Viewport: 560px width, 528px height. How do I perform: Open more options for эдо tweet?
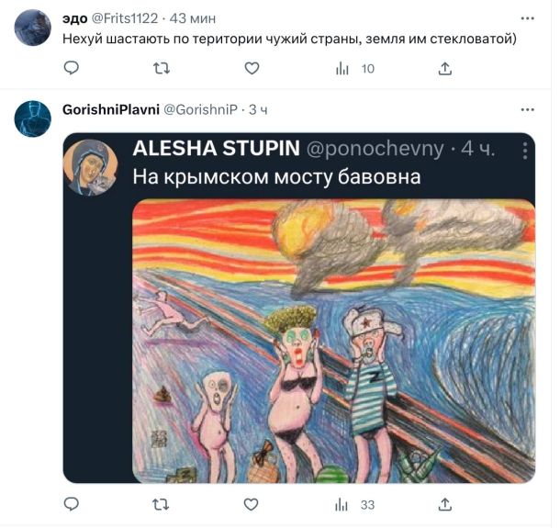[x=528, y=18]
